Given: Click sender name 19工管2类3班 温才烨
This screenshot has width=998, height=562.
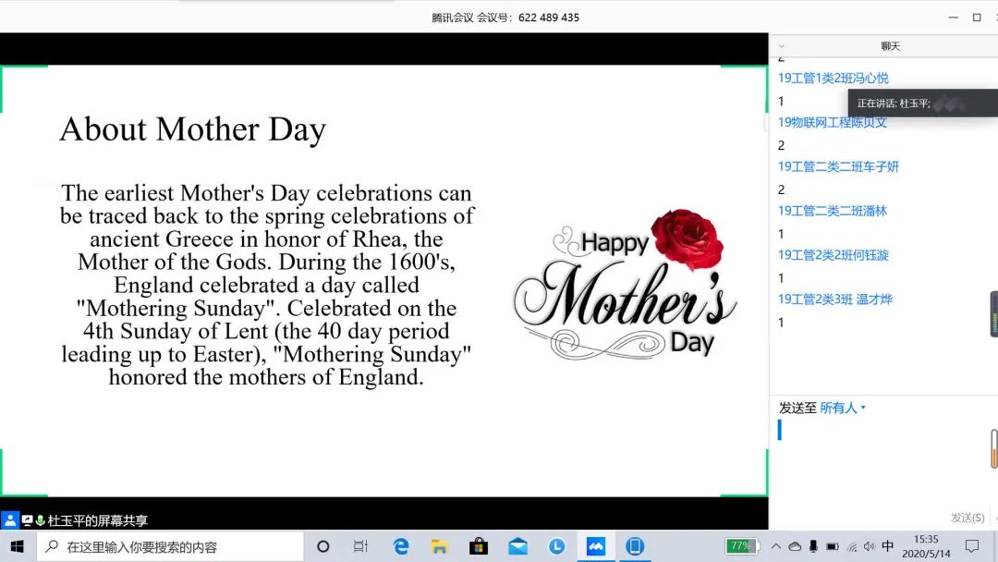Looking at the screenshot, I should (x=835, y=299).
